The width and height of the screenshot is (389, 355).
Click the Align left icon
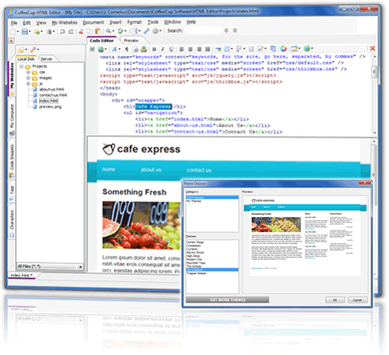click(x=181, y=49)
